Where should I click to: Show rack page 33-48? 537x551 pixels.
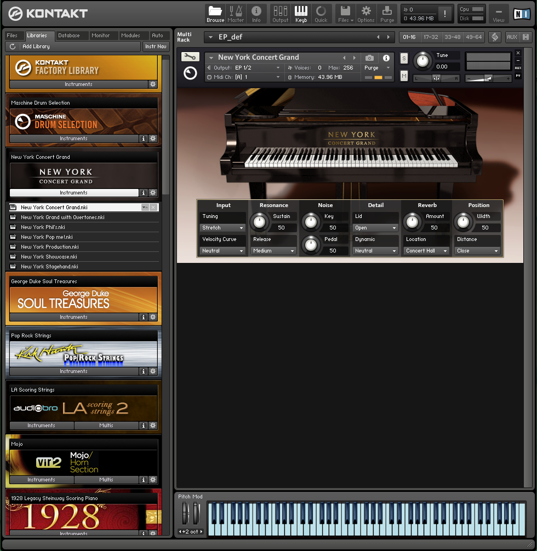tap(452, 37)
